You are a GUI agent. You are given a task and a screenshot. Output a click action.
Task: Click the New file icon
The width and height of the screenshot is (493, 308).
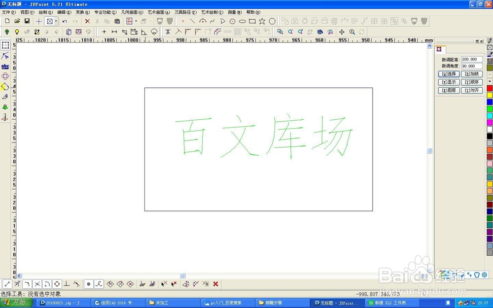[7, 21]
